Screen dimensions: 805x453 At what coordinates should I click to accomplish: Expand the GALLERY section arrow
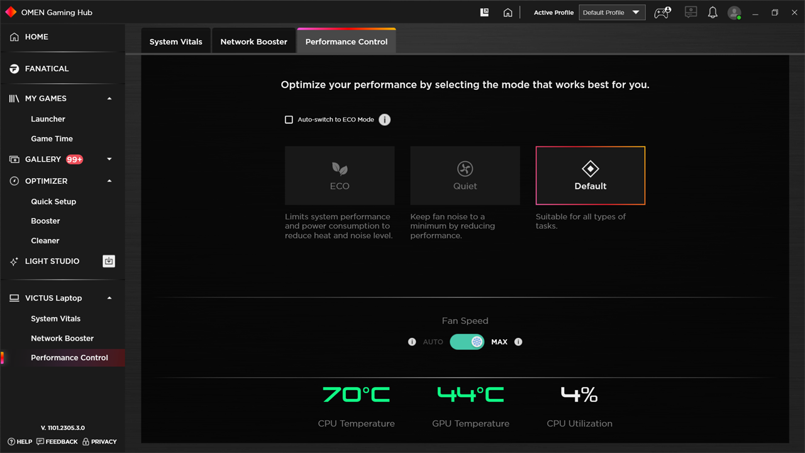click(109, 159)
